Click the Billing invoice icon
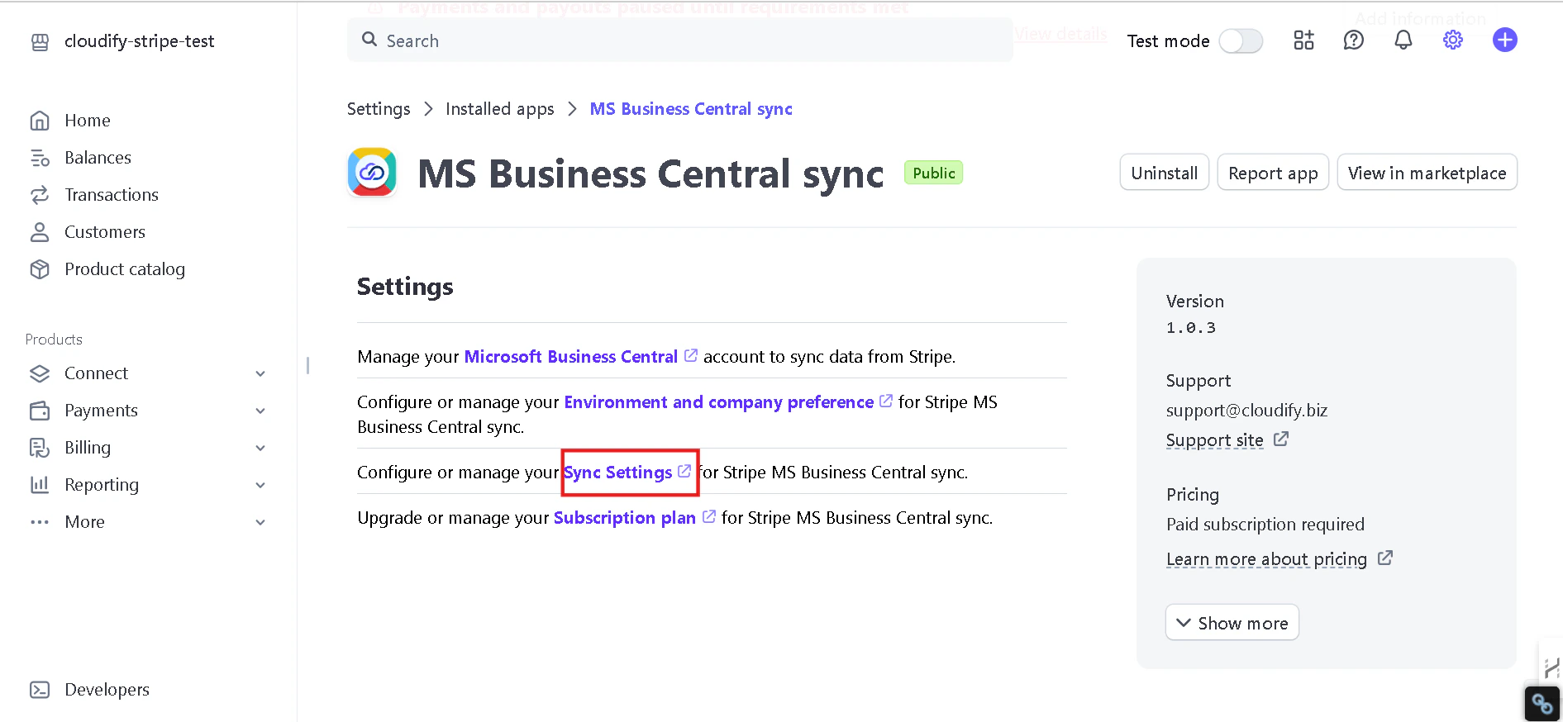Screen dimensions: 1563x722 click(40, 448)
